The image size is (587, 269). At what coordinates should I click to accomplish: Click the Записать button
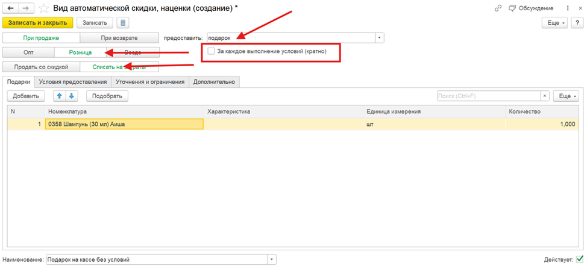click(x=95, y=22)
